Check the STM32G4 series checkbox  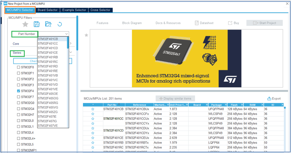pyautogui.click(x=18, y=109)
